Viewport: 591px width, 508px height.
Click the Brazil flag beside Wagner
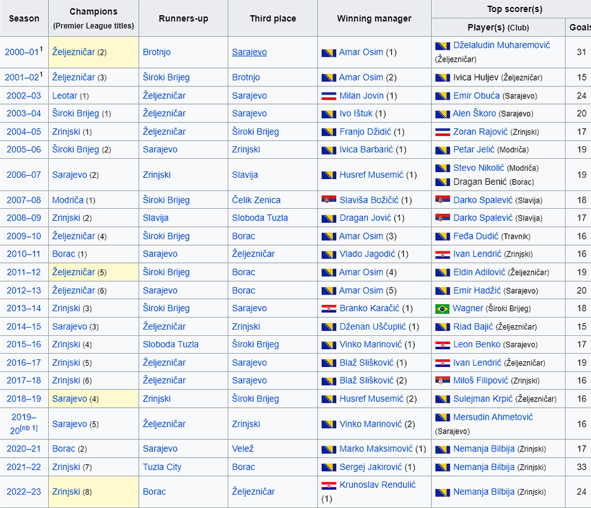442,309
